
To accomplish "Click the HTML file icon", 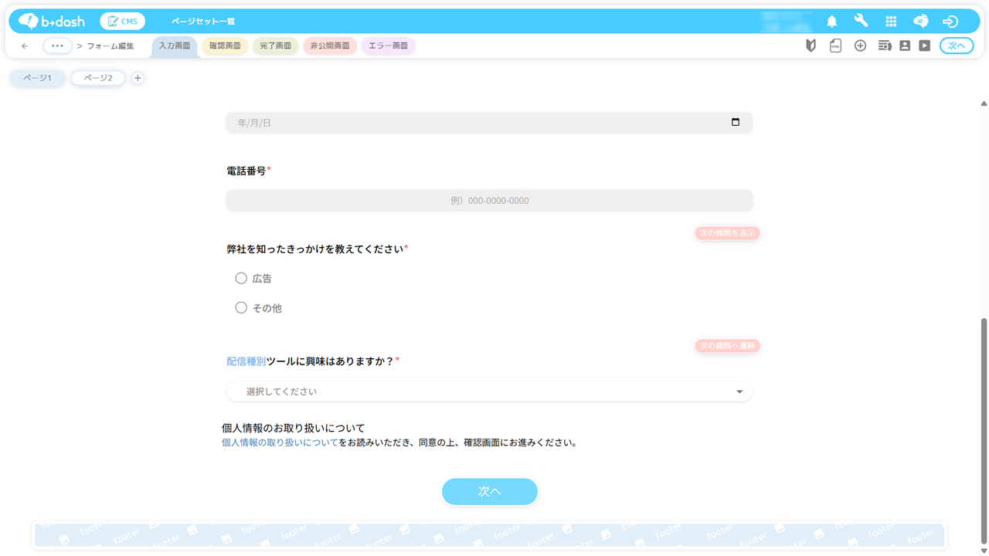I will (x=835, y=46).
